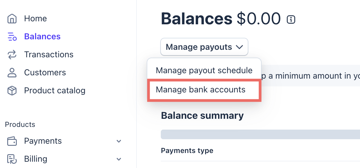This screenshot has height=168, width=360.
Task: Click the Transactions arrows icon
Action: [x=12, y=55]
